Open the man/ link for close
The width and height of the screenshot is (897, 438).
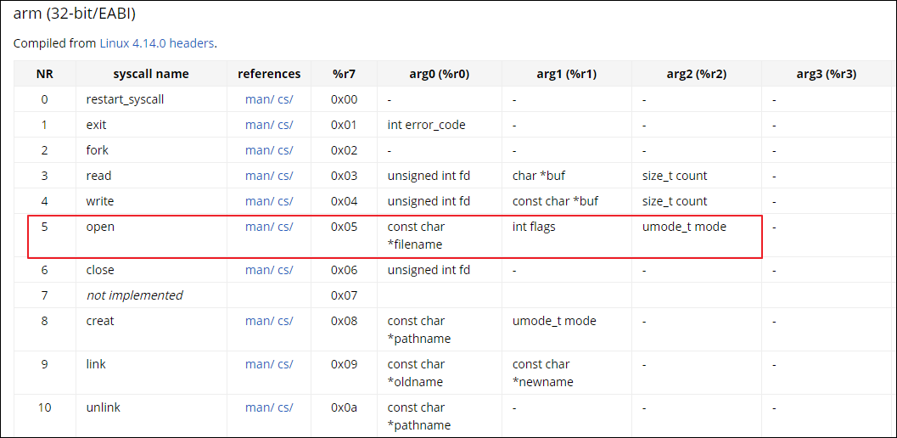point(261,270)
